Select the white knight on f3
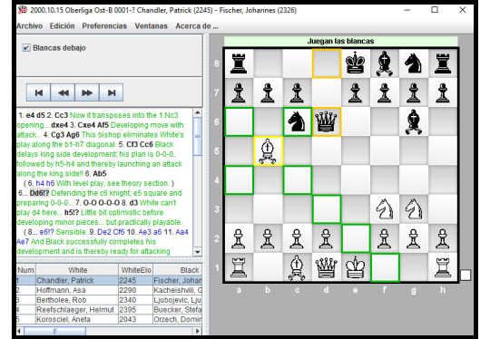 click(x=385, y=209)
